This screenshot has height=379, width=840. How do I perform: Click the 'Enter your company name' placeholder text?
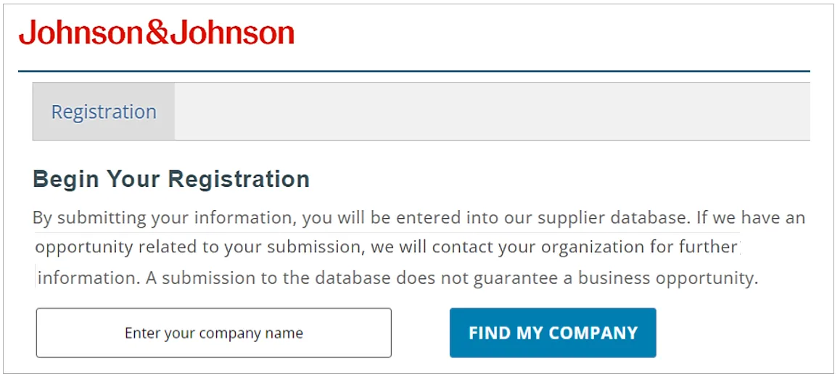point(214,333)
